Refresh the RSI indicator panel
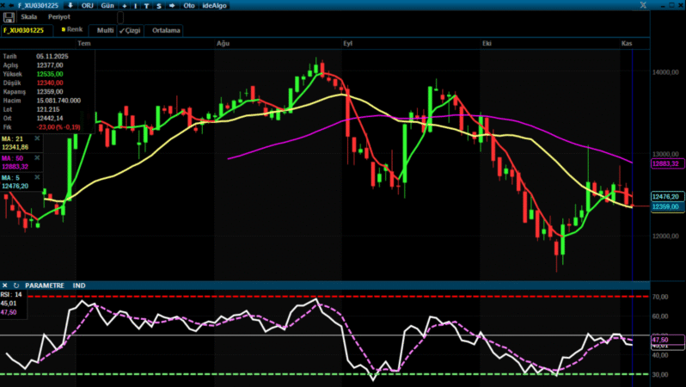 click(x=15, y=285)
